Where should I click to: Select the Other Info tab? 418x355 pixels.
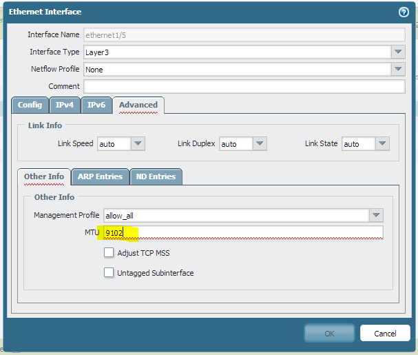coord(44,176)
